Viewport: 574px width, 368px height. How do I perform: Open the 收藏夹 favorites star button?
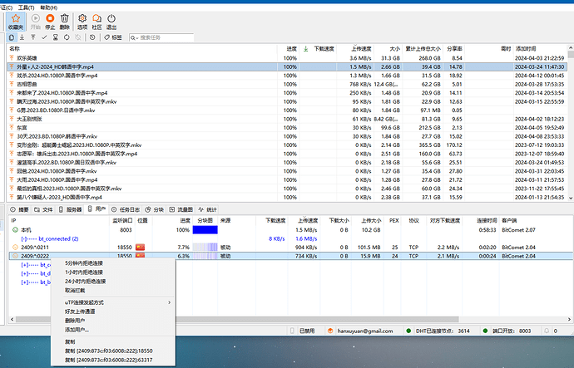(15, 22)
